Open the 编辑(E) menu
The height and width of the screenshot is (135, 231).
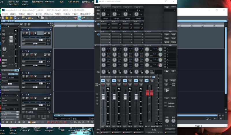pyautogui.click(x=13, y=14)
